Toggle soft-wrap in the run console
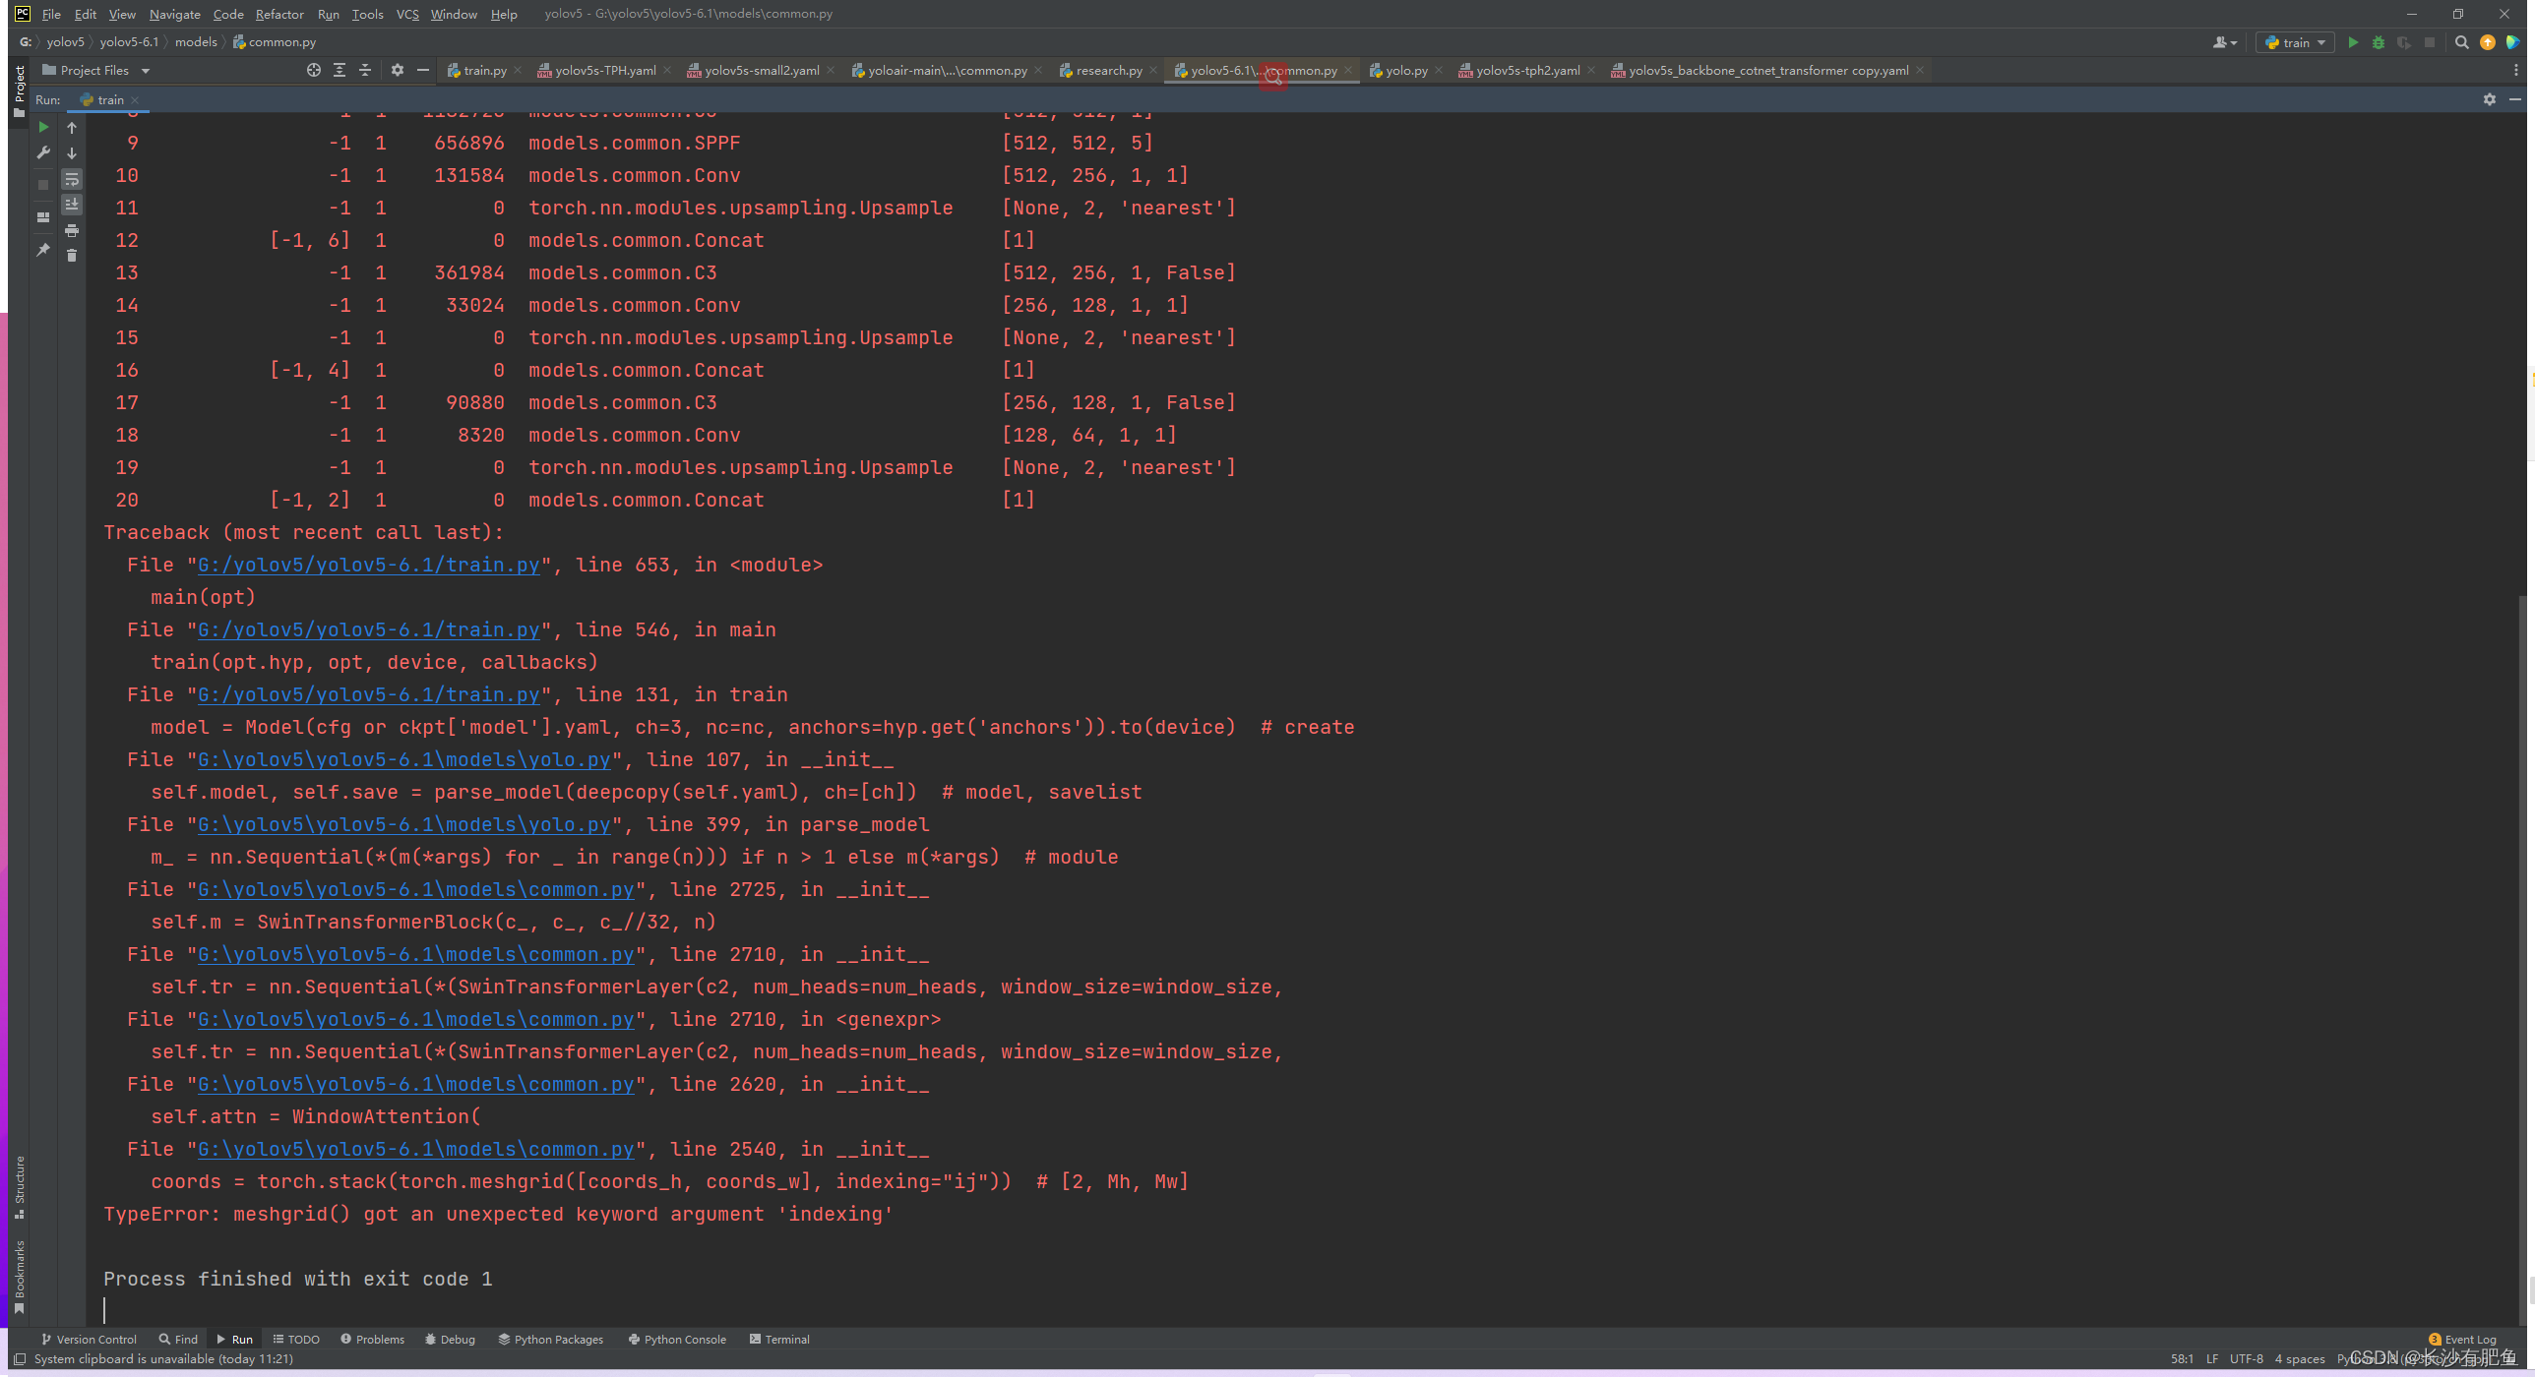The image size is (2535, 1377). (x=72, y=179)
